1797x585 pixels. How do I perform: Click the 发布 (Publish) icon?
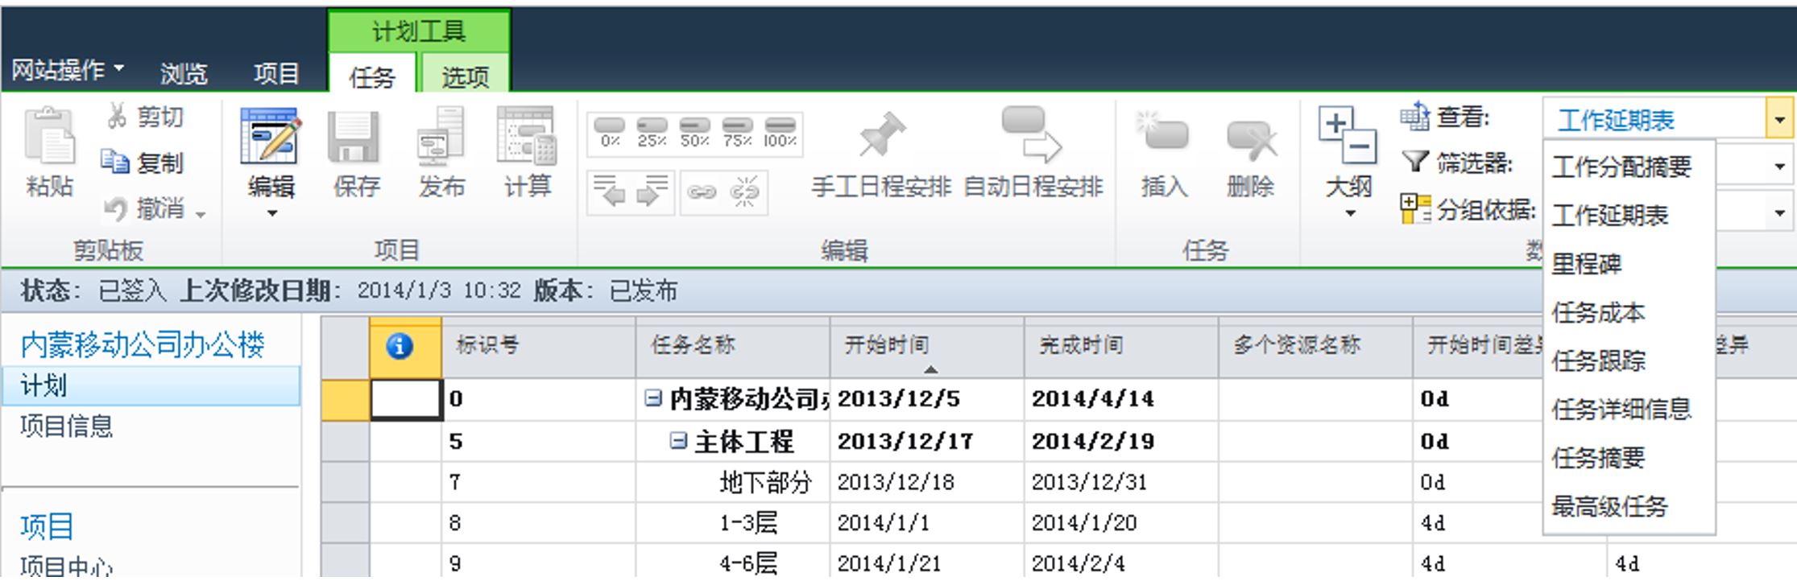441,137
